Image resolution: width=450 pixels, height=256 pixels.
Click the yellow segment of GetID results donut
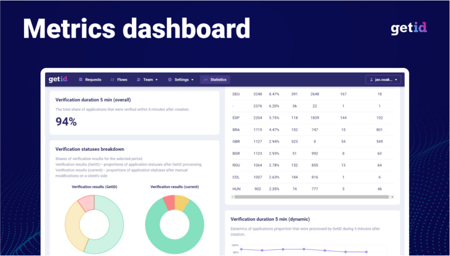click(x=73, y=227)
